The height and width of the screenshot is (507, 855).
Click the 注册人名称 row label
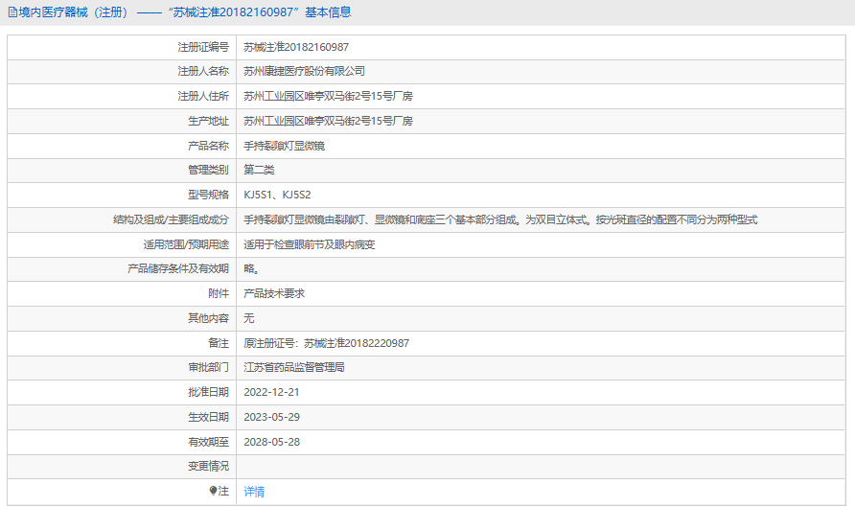(x=203, y=72)
